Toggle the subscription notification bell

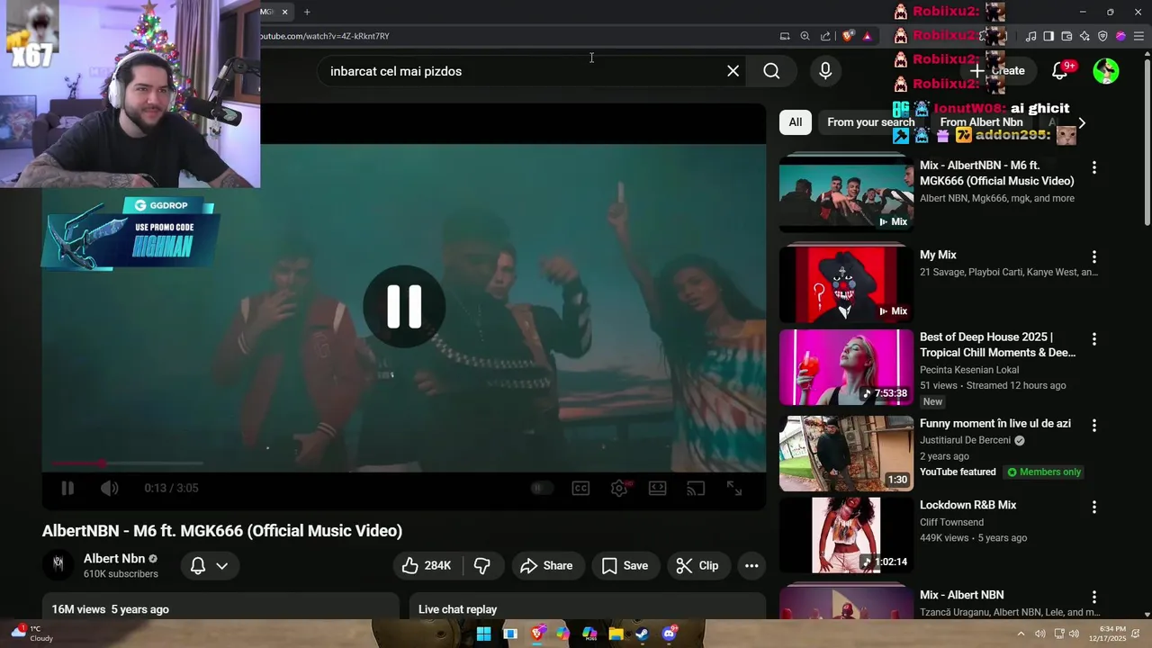tap(198, 565)
